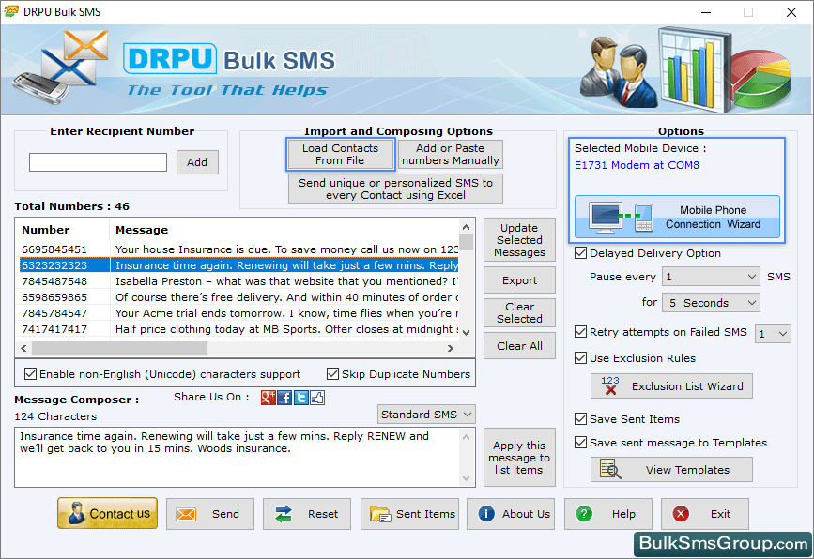Click inside the message composer text box
814x559 pixels.
(238, 457)
